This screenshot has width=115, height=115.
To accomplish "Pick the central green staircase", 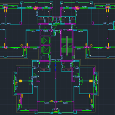I will (x=67, y=46).
